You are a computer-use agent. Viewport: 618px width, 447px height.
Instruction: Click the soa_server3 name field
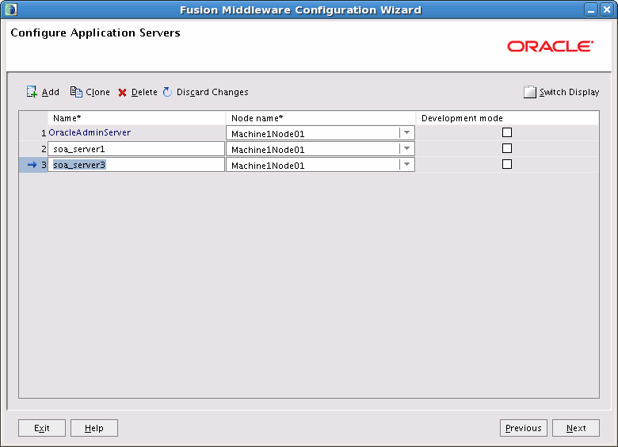tap(136, 165)
